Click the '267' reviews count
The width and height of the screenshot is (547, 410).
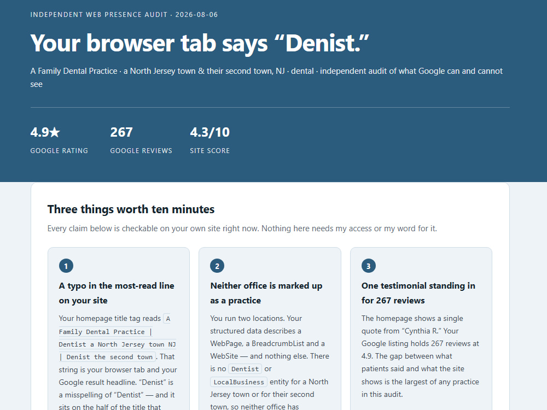coord(121,132)
